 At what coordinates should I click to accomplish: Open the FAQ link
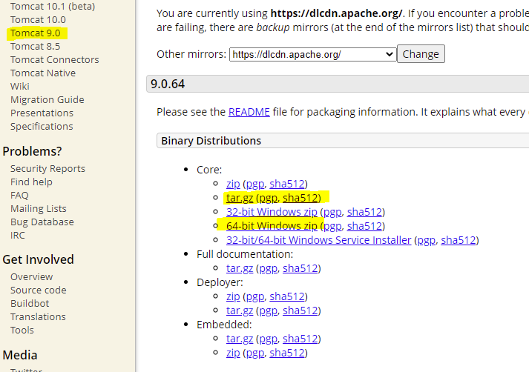[19, 195]
